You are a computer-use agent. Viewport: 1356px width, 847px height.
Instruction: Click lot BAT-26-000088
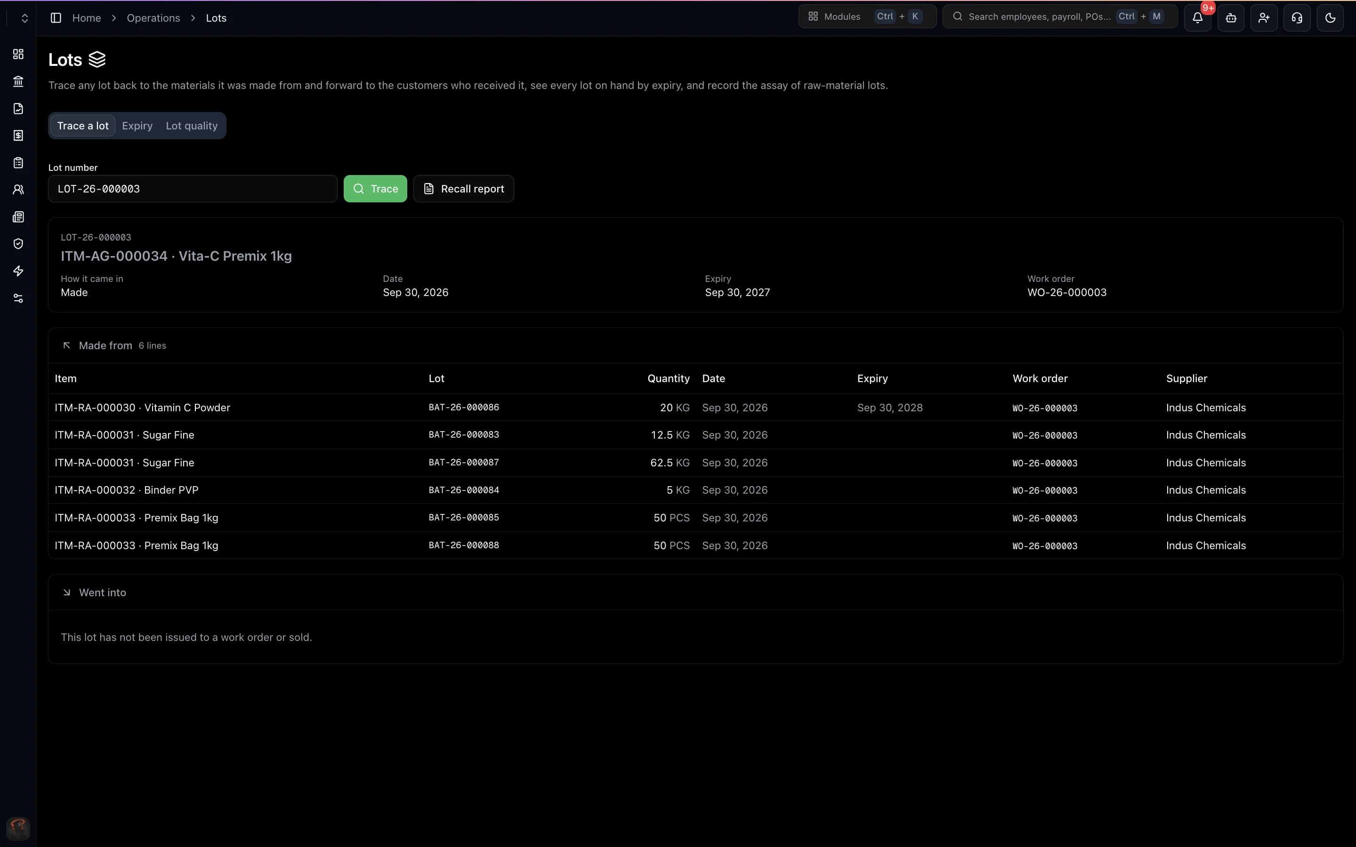pyautogui.click(x=463, y=545)
